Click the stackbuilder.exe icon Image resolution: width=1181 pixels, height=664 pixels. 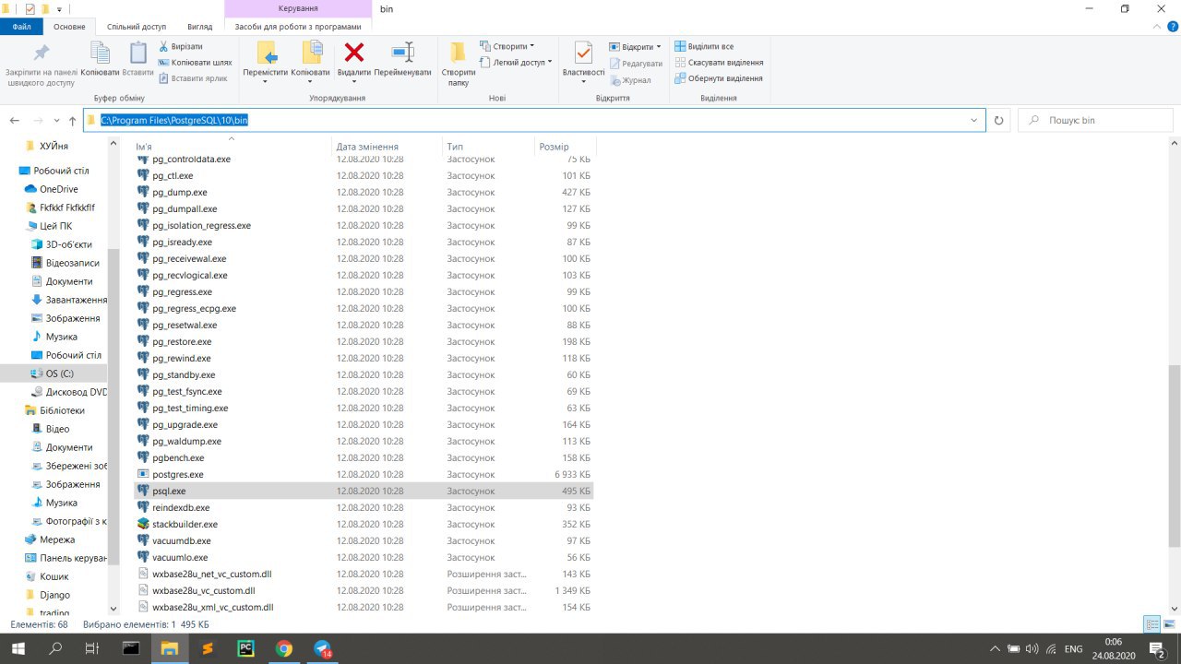coord(143,524)
